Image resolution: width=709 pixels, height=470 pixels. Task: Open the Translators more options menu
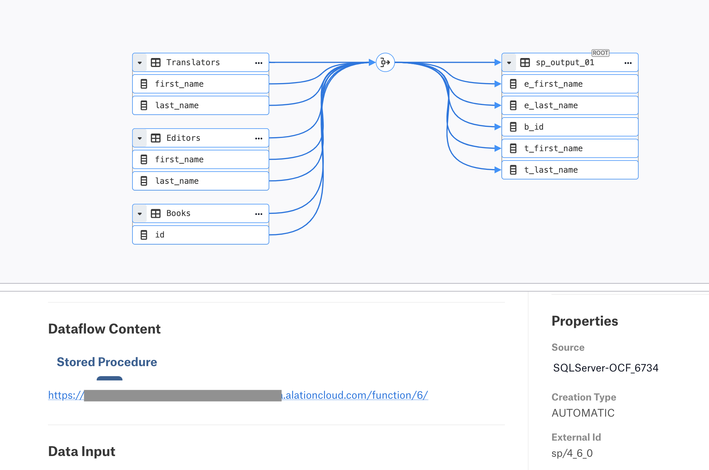coord(259,63)
